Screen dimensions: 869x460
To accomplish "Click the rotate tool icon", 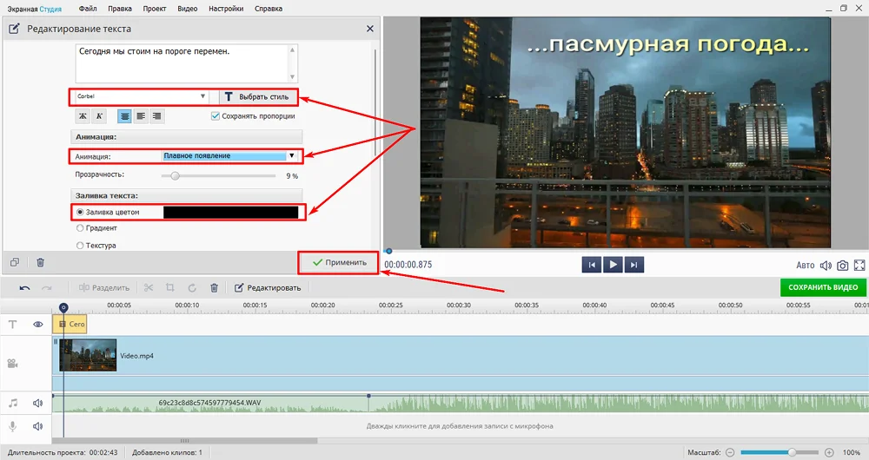I will pos(192,288).
